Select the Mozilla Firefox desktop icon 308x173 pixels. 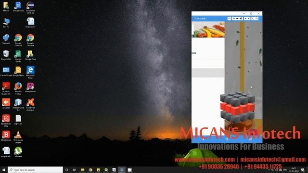tap(18, 88)
